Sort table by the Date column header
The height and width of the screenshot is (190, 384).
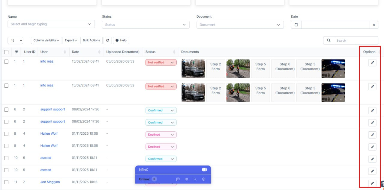coord(86,52)
